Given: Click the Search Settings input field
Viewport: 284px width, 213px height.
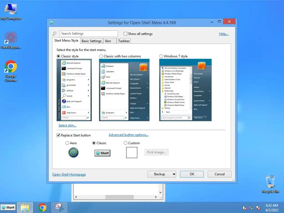Looking at the screenshot, I should click(x=88, y=34).
